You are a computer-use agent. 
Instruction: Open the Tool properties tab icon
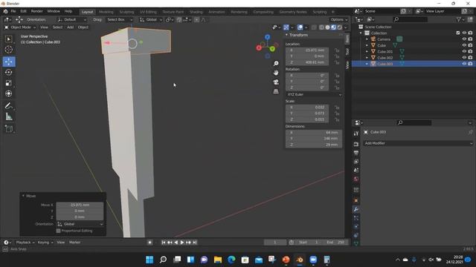[x=356, y=133]
